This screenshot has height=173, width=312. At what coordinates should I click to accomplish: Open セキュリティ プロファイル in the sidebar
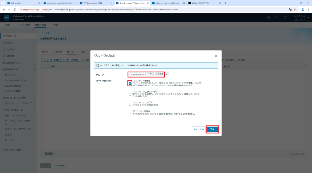pos(18,129)
